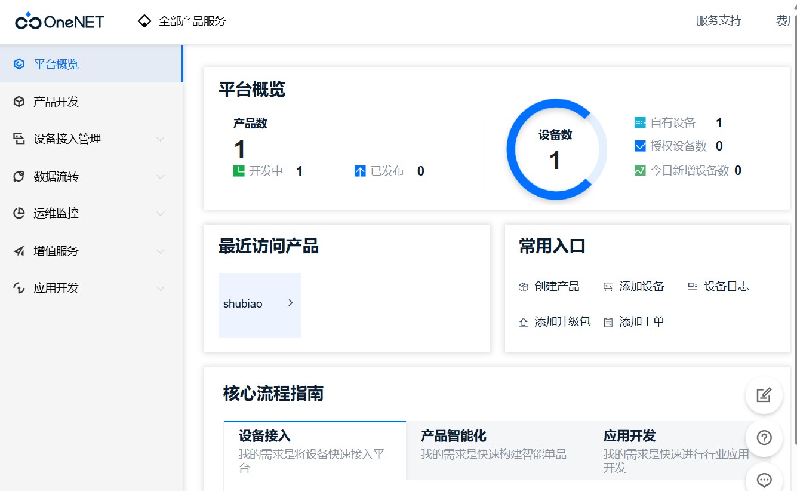Viewport: 797px width, 491px height.
Task: Open the shubiao product
Action: pyautogui.click(x=259, y=303)
